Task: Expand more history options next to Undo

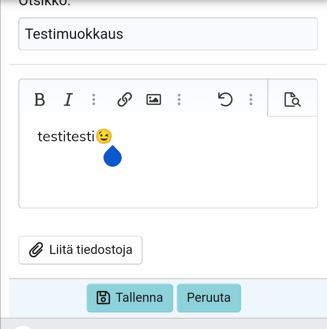Action: pos(250,99)
